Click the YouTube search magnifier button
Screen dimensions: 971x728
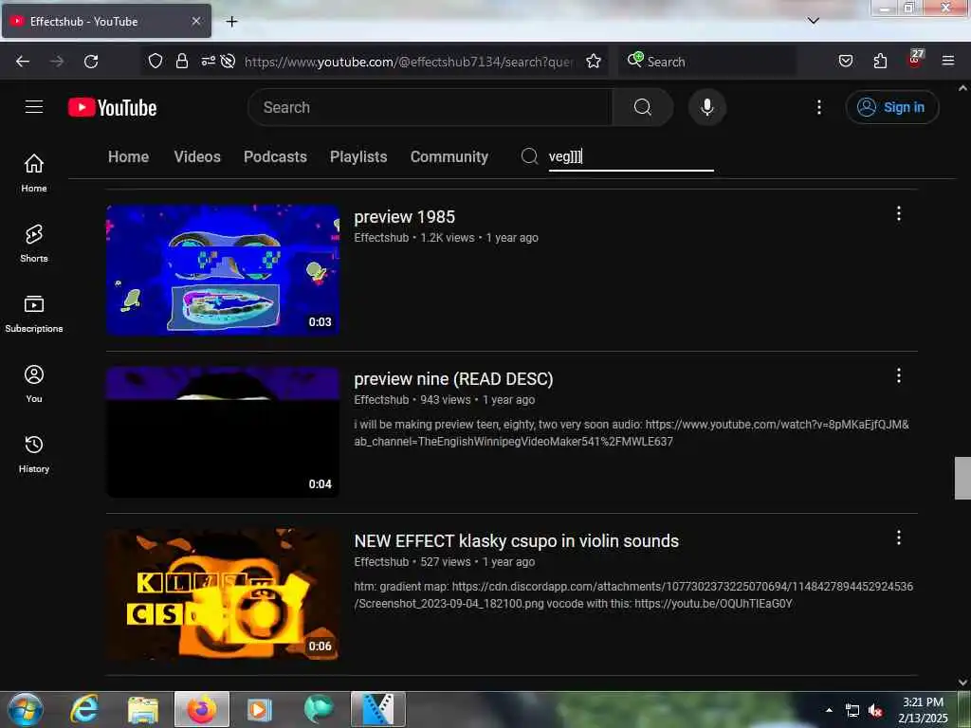coord(642,107)
